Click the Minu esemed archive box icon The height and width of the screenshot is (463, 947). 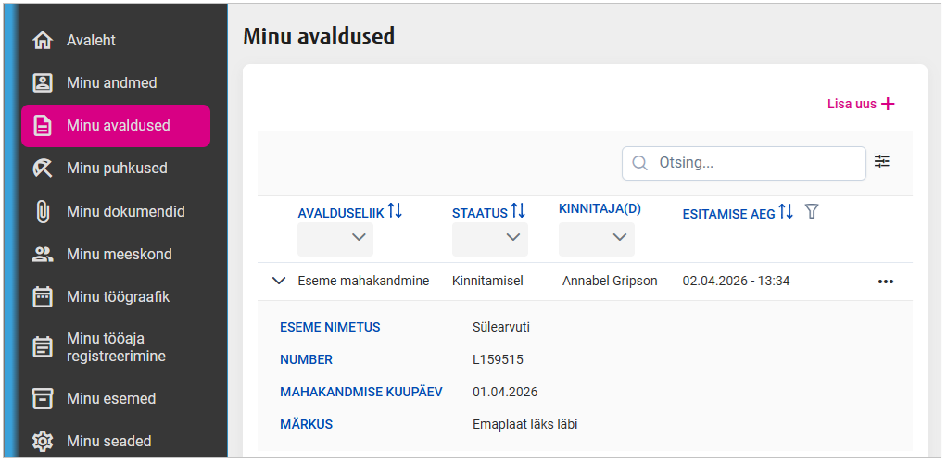pos(43,399)
